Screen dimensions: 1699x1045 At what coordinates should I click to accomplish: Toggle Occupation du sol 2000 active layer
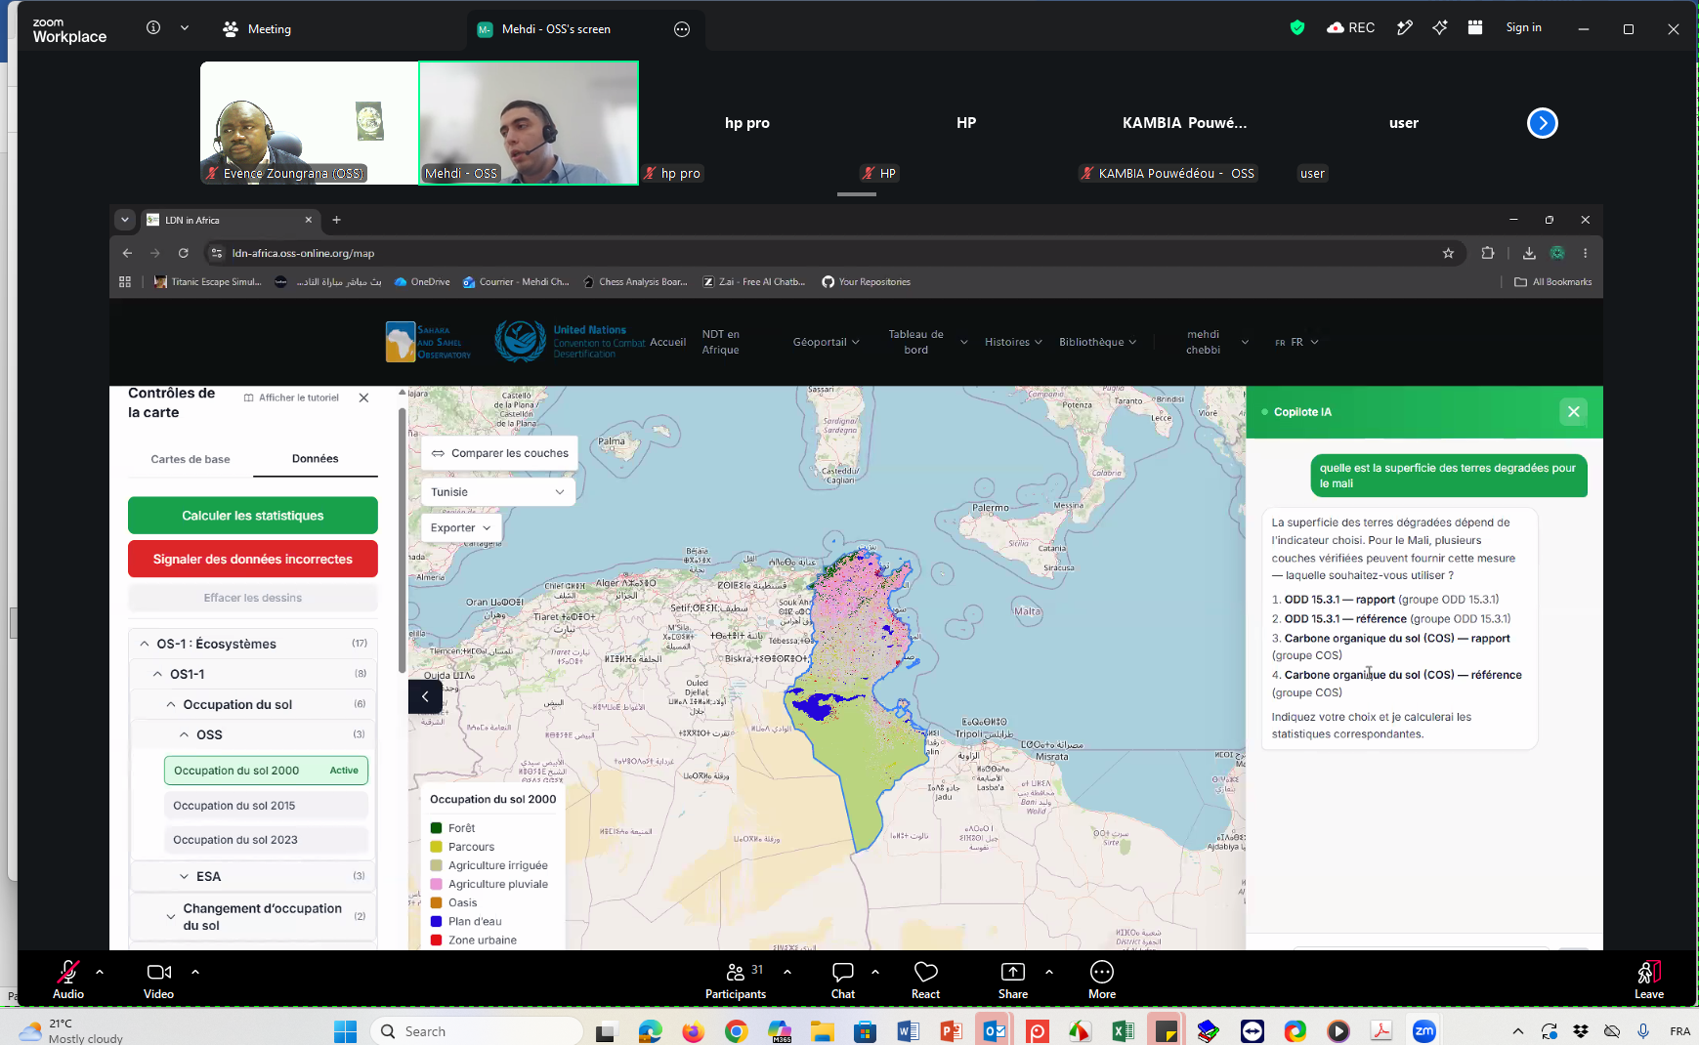[266, 771]
